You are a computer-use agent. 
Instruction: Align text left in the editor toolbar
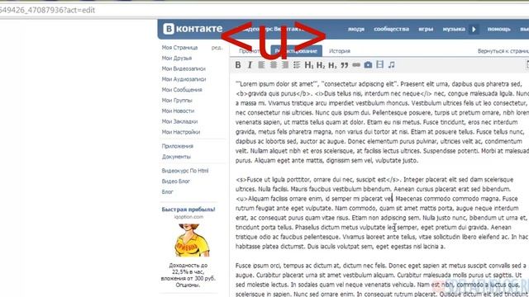(261, 64)
